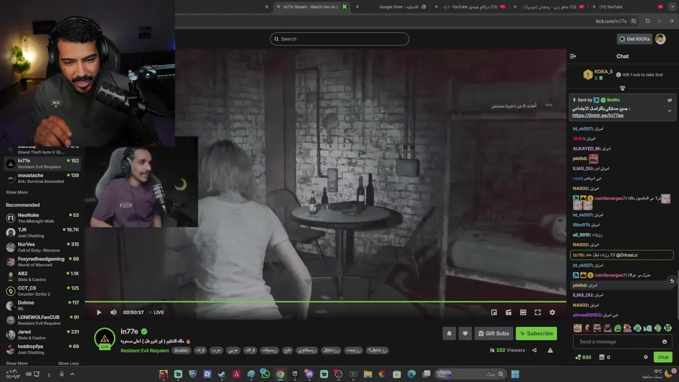Image resolution: width=679 pixels, height=382 pixels.
Task: Open Foxyredheadgaming channel in sidebar
Action: [42, 262]
